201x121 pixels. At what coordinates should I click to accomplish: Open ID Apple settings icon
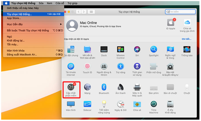(171, 23)
